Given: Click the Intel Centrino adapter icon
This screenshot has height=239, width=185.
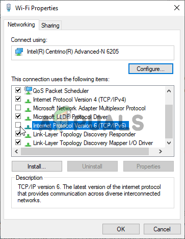Looking at the screenshot, I should click(x=19, y=52).
